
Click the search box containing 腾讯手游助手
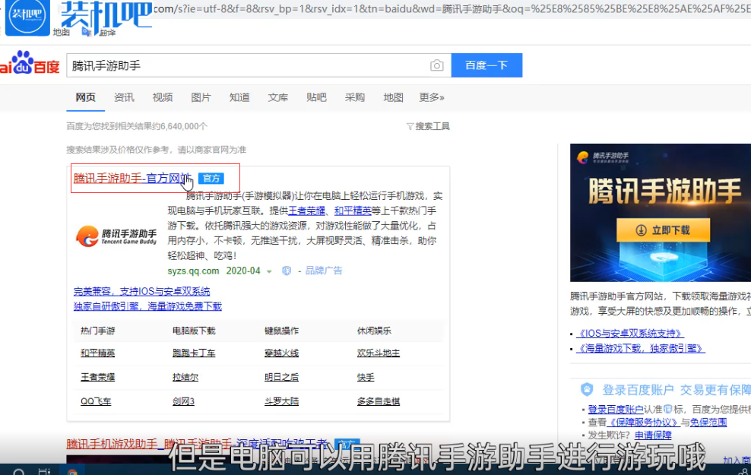[247, 66]
